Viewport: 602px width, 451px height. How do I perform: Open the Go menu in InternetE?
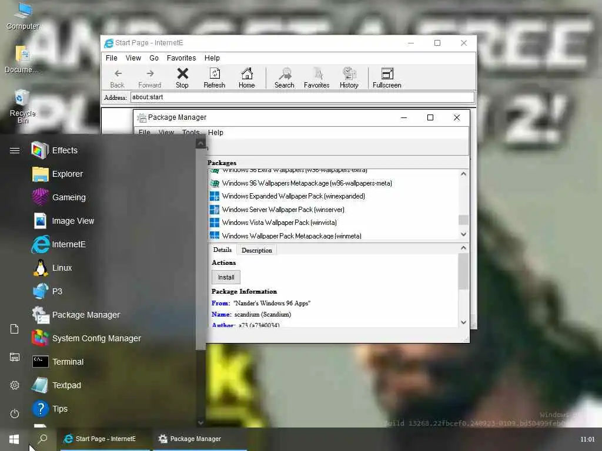click(x=154, y=58)
